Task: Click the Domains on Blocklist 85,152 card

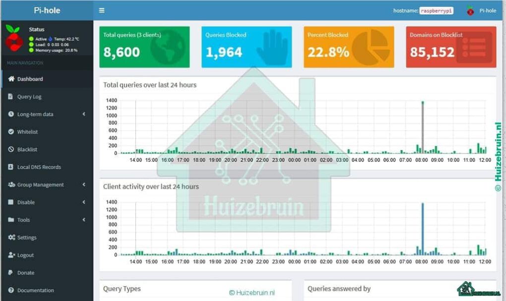Action: (x=451, y=47)
